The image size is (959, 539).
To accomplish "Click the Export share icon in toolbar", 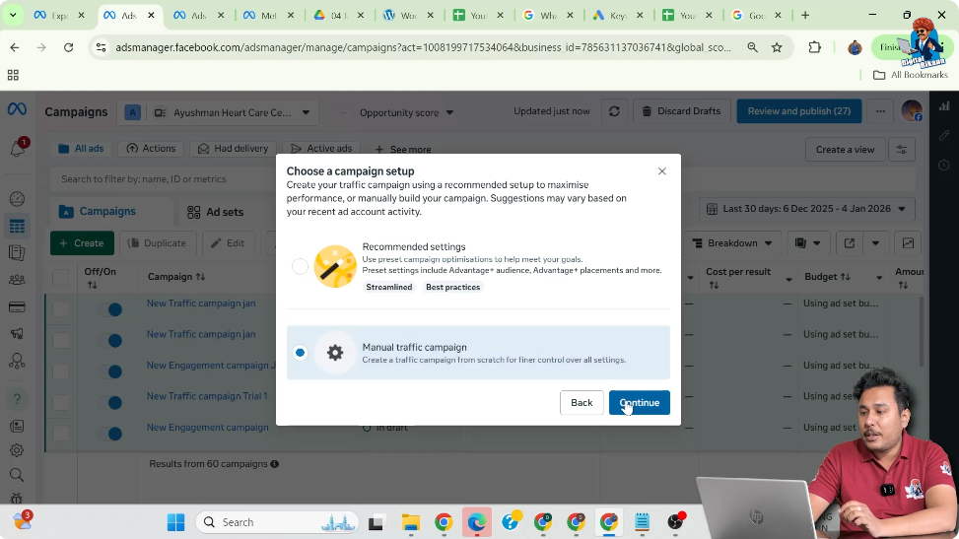I will click(x=849, y=243).
